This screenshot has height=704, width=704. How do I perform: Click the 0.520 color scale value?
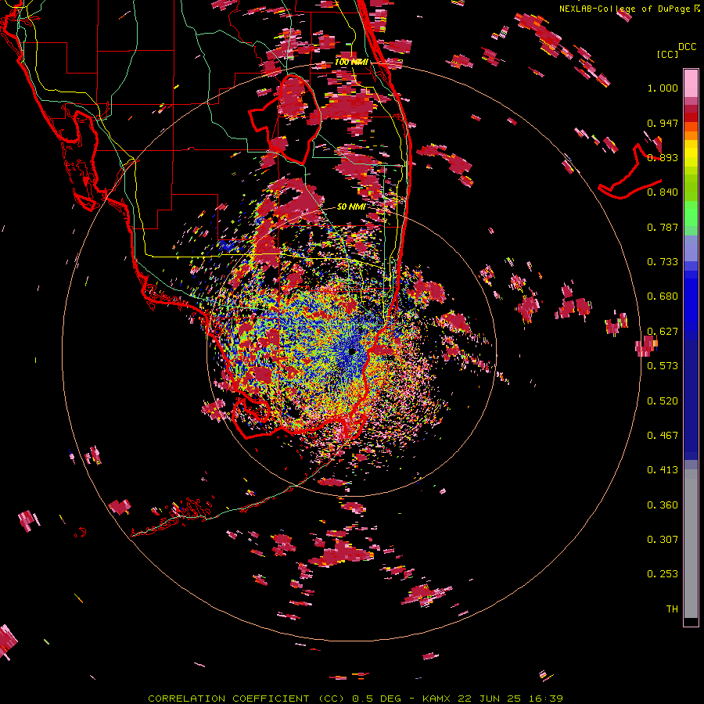[663, 401]
